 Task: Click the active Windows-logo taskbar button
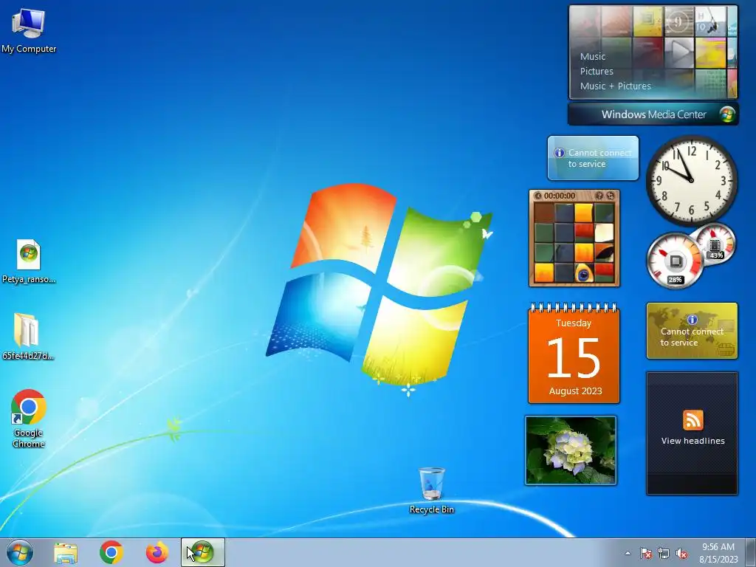coord(202,552)
